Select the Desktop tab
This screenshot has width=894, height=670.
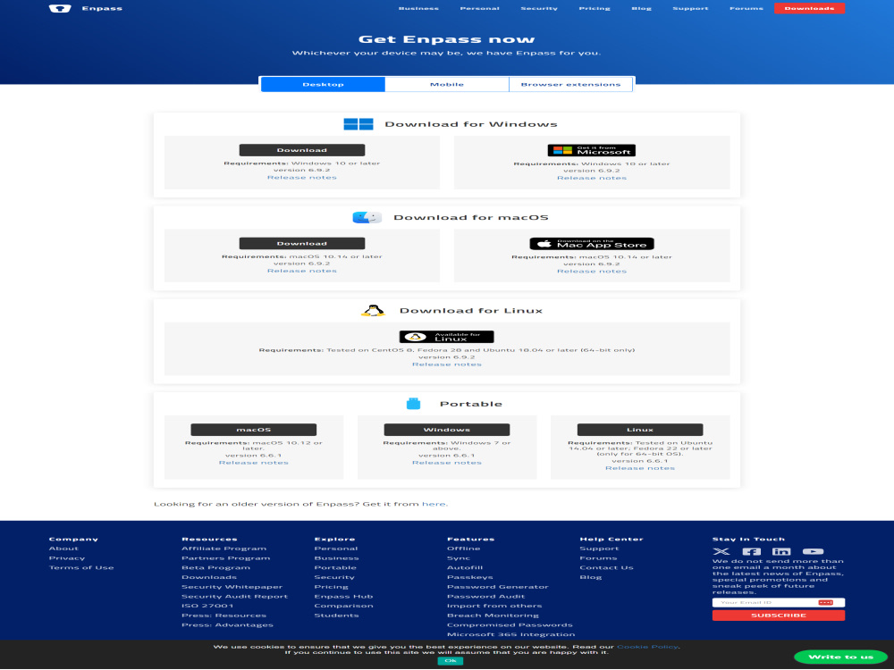[323, 84]
